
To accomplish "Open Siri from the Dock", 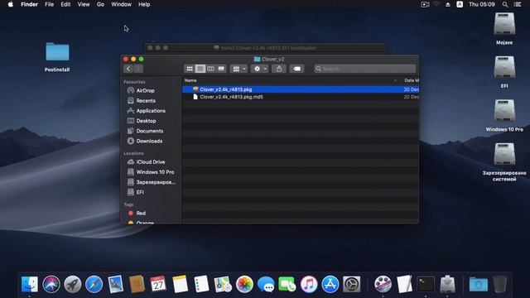I will pos(51,284).
